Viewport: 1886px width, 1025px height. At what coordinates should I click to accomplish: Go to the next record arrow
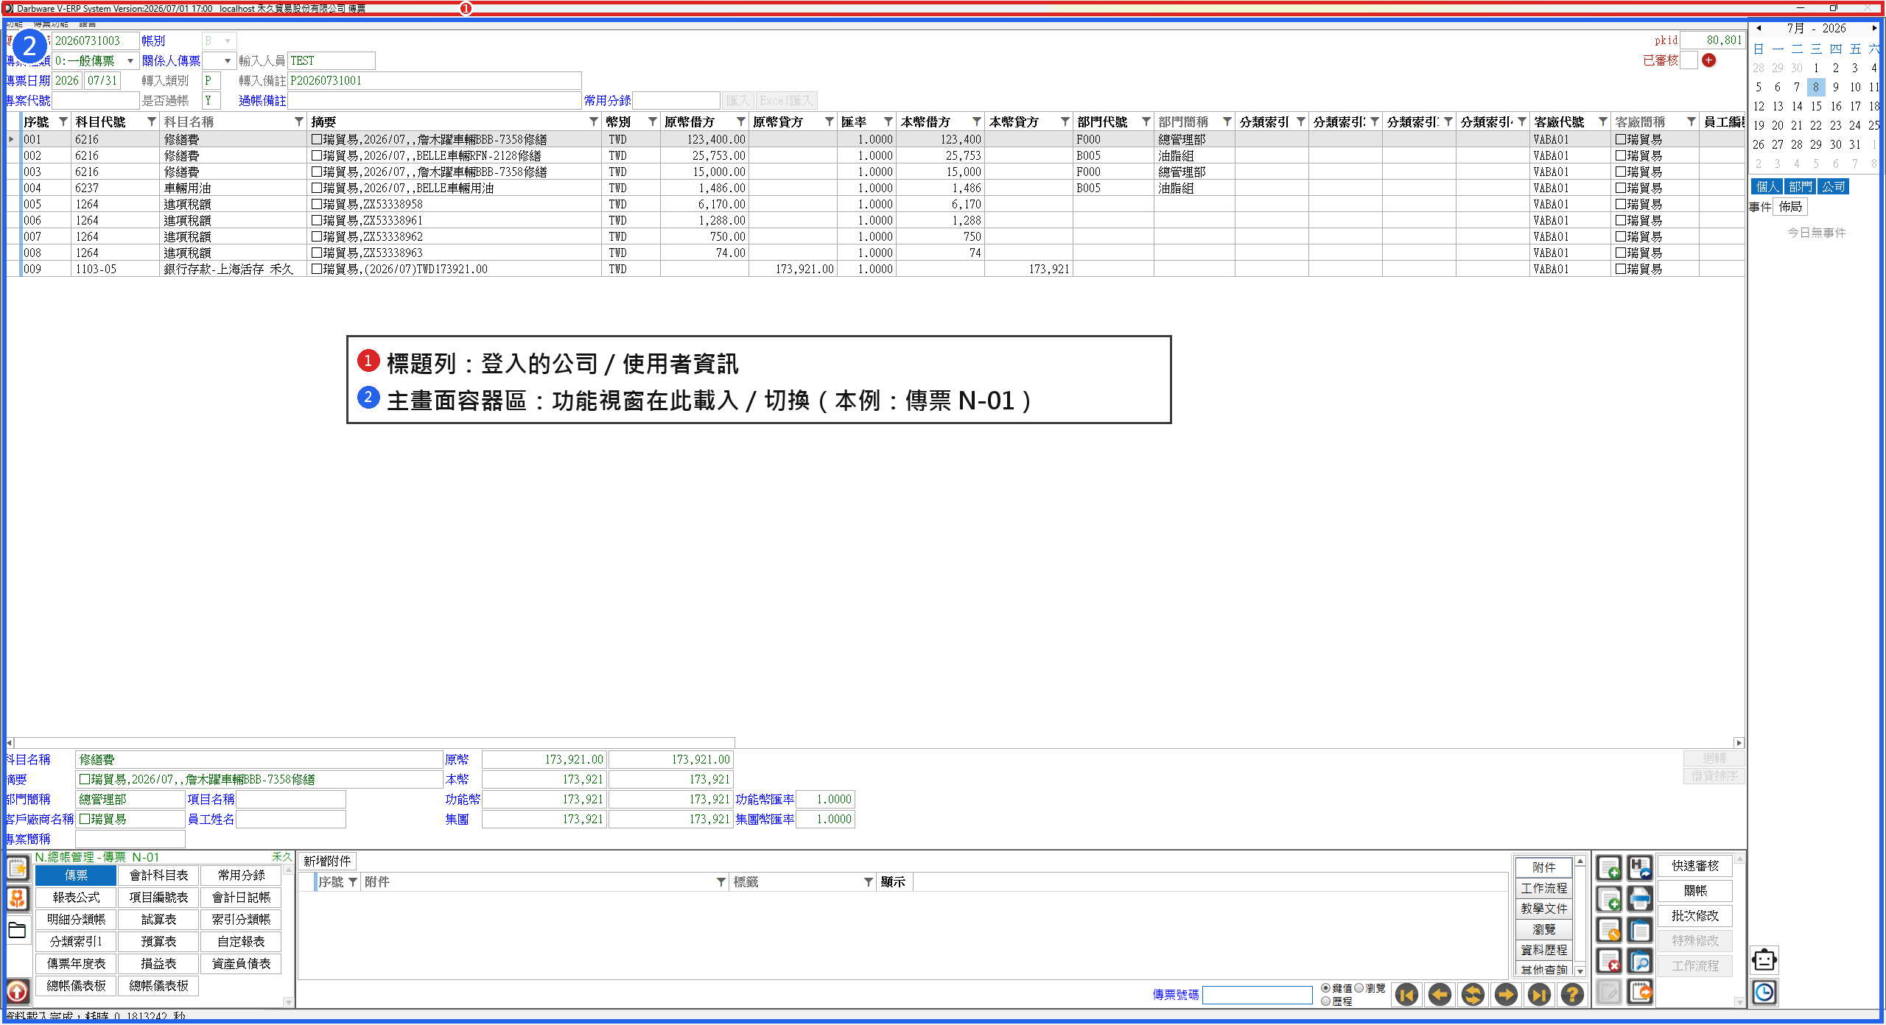tap(1506, 995)
